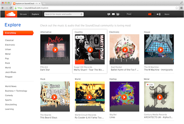Screen dimensions: 184x124
Task: Seek in the Marty Stuart waveform progress
Action: tap(90, 61)
